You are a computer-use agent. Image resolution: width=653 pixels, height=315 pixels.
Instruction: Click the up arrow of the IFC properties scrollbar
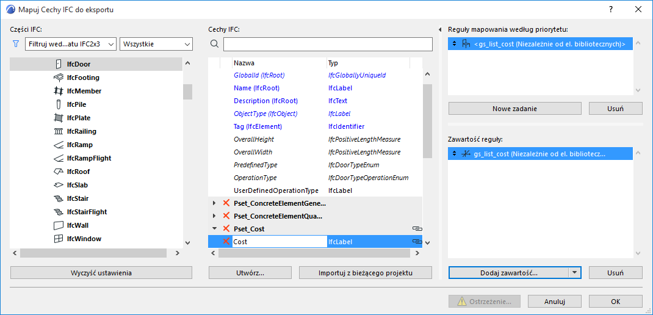coord(427,74)
